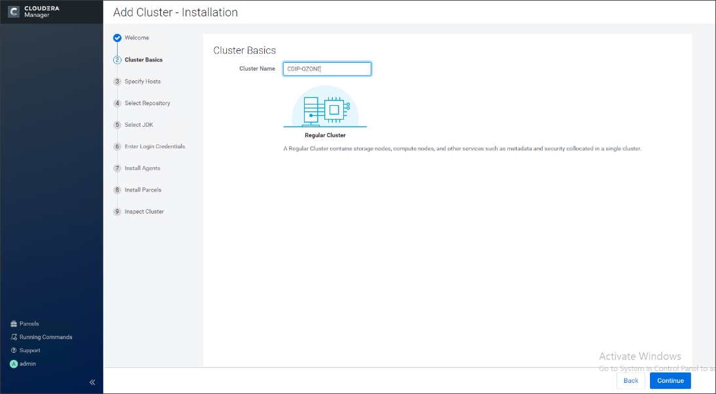Click the Cloudera Manager logo
Screen dimensions: 716x394
[x=36, y=11]
